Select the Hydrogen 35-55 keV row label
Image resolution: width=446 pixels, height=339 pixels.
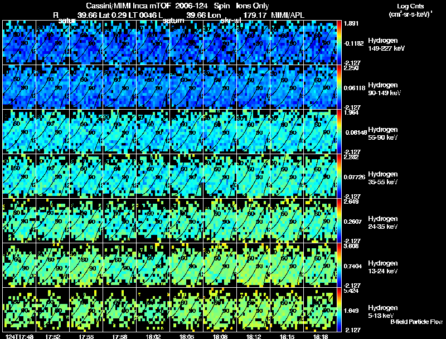coord(383,178)
